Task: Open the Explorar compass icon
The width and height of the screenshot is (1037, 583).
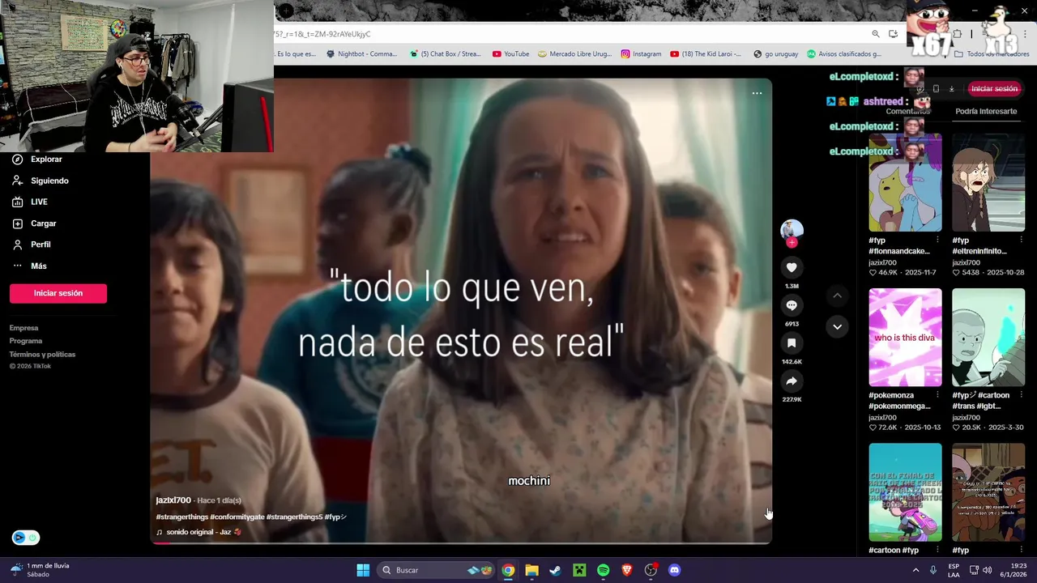Action: tap(17, 160)
